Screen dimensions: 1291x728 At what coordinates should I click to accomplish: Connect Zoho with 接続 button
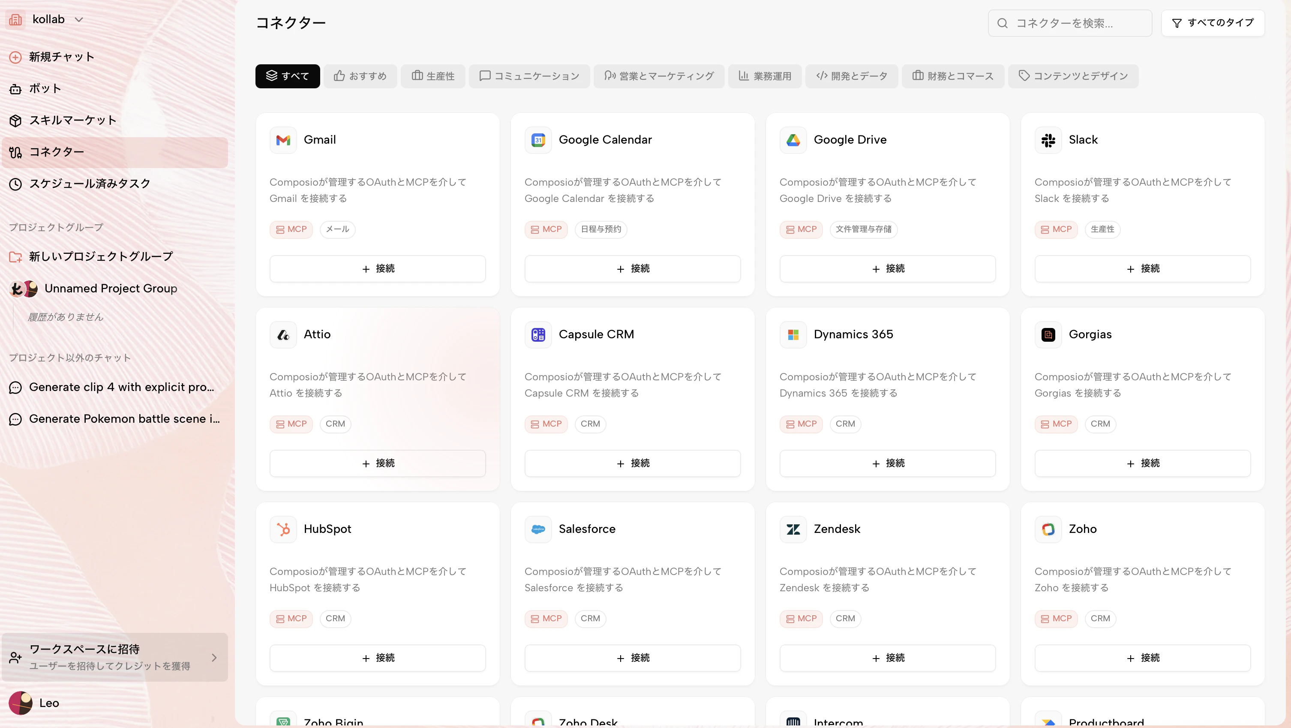[x=1143, y=658]
